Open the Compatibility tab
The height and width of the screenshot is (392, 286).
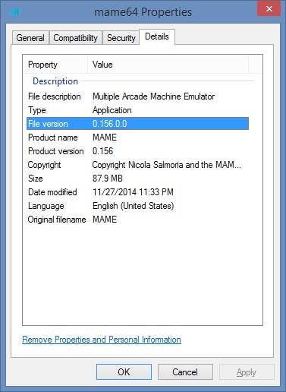[x=75, y=38]
